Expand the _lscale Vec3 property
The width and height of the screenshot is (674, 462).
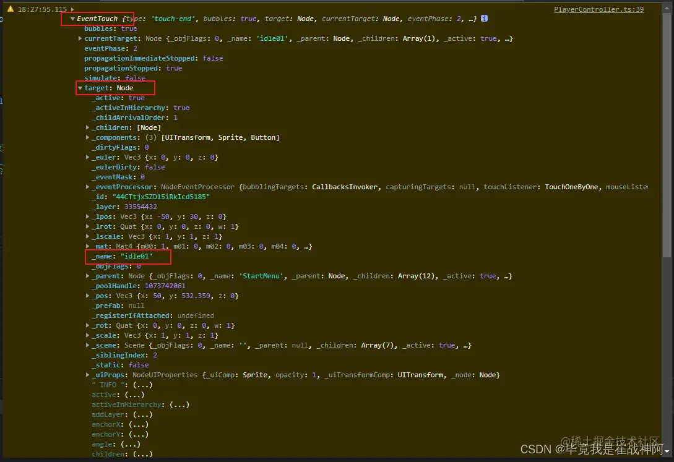coord(87,236)
